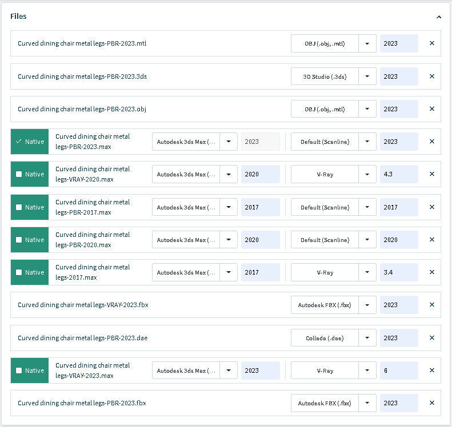Image resolution: width=452 pixels, height=427 pixels.
Task: Click the Native button for legs-2017.max
Action: [x=30, y=272]
